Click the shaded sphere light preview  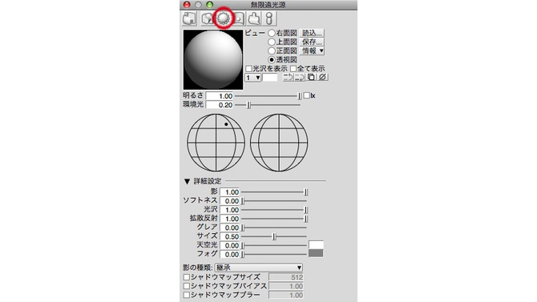tap(213, 59)
